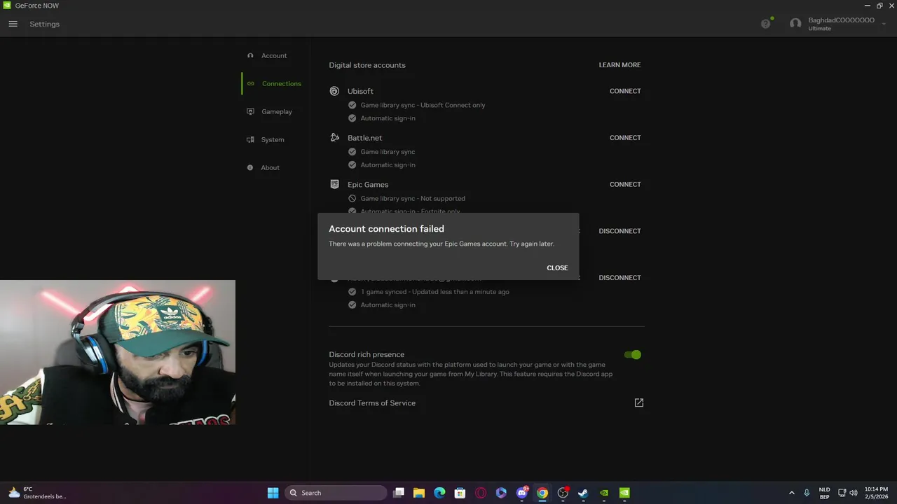Screen dimensions: 897x504
Task: Open the weather widget showing 6°C
Action: coord(36,493)
